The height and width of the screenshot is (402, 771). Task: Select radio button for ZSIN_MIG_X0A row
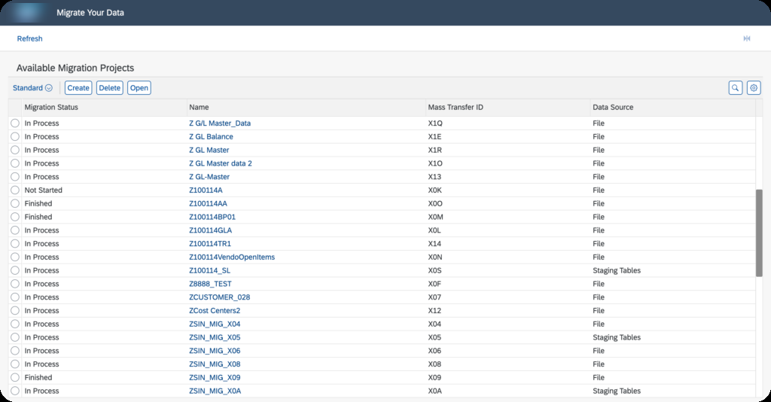[x=15, y=391]
